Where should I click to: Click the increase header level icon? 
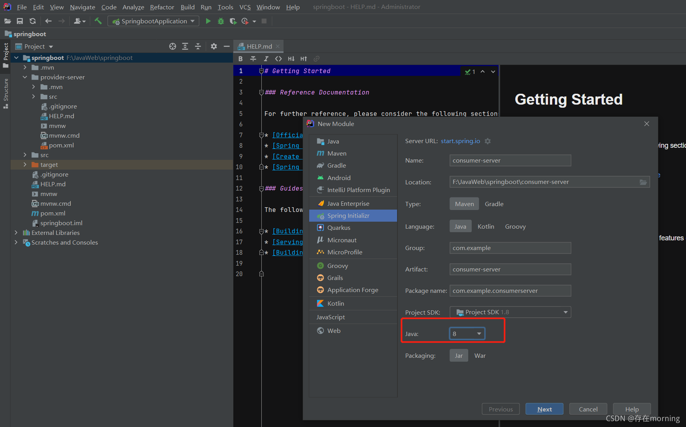pyautogui.click(x=304, y=59)
